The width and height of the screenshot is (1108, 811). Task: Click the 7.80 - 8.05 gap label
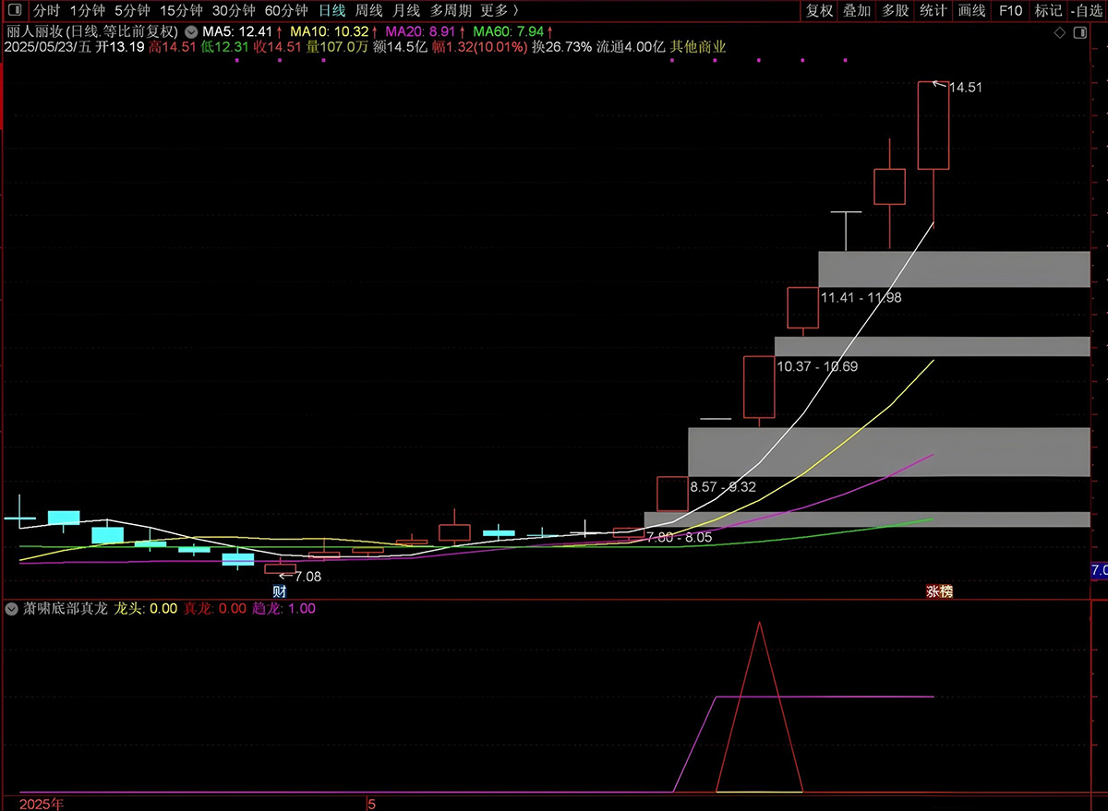pos(680,537)
